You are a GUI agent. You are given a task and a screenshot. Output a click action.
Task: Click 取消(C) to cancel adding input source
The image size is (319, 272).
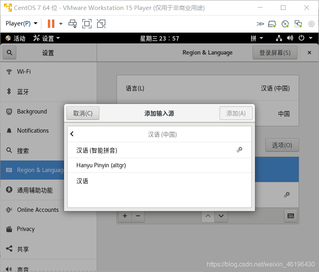point(83,113)
